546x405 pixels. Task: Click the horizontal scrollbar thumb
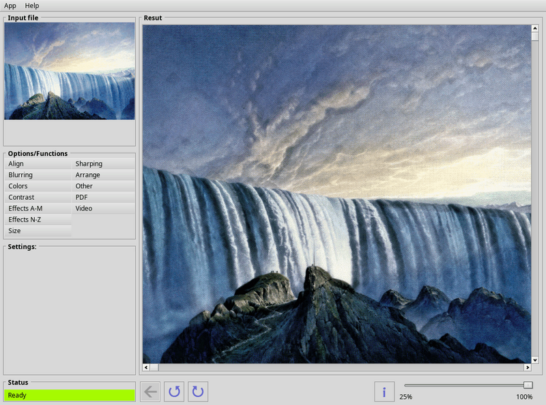(154, 367)
